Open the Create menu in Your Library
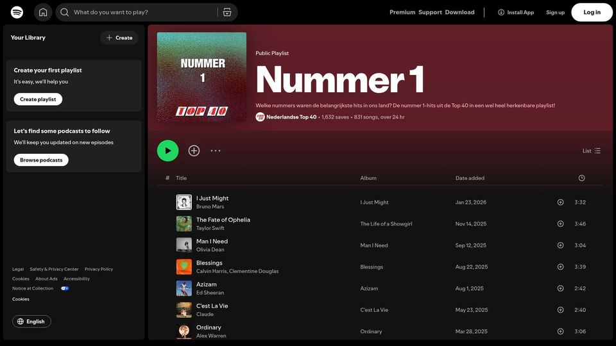Screen dimensions: 616x346 coord(119,38)
